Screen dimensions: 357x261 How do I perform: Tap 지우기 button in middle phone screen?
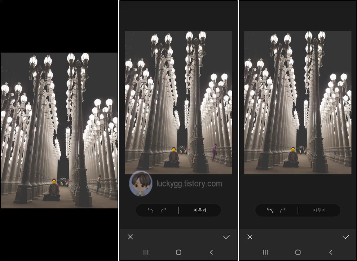click(200, 210)
